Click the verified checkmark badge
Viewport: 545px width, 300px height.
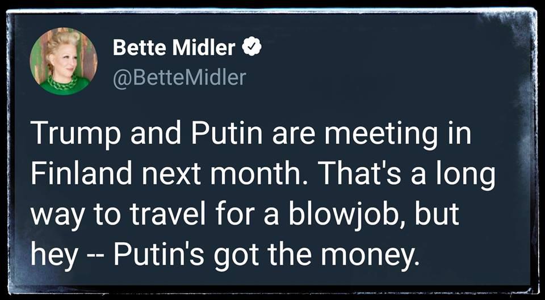251,48
